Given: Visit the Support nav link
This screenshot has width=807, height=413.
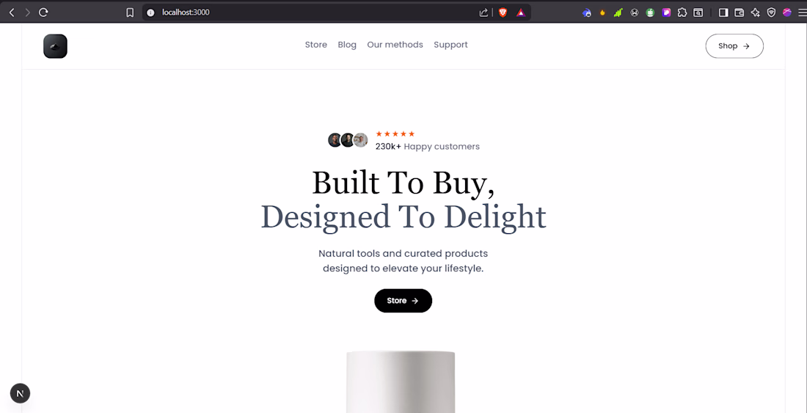Looking at the screenshot, I should pos(451,45).
